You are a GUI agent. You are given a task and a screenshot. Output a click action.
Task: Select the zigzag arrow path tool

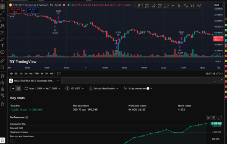point(199,6)
